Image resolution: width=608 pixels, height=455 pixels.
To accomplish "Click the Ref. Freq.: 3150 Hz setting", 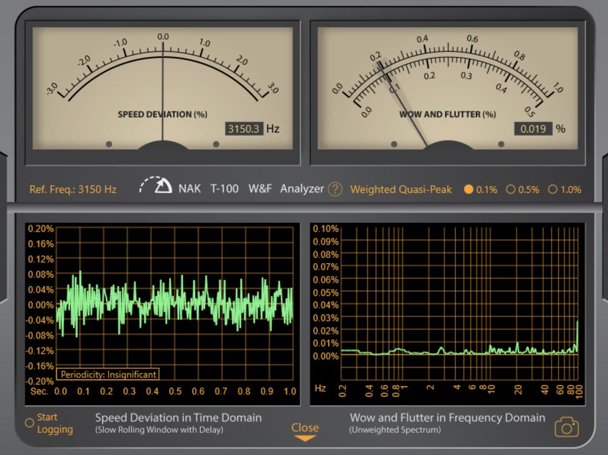I will point(73,189).
